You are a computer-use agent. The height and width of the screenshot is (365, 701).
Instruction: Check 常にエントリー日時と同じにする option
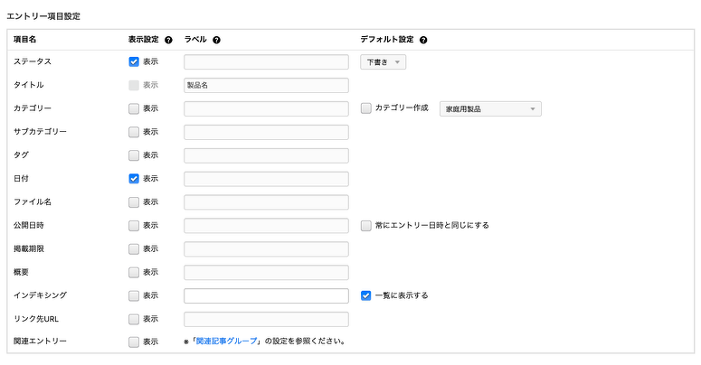coord(366,225)
